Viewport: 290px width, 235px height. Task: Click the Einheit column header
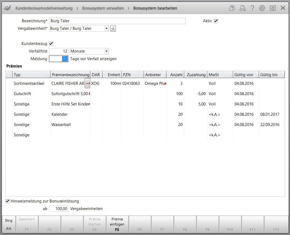[x=112, y=75]
